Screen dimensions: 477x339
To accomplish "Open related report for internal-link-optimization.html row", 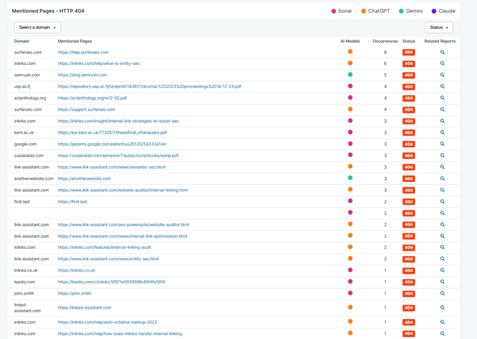I will click(x=442, y=236).
